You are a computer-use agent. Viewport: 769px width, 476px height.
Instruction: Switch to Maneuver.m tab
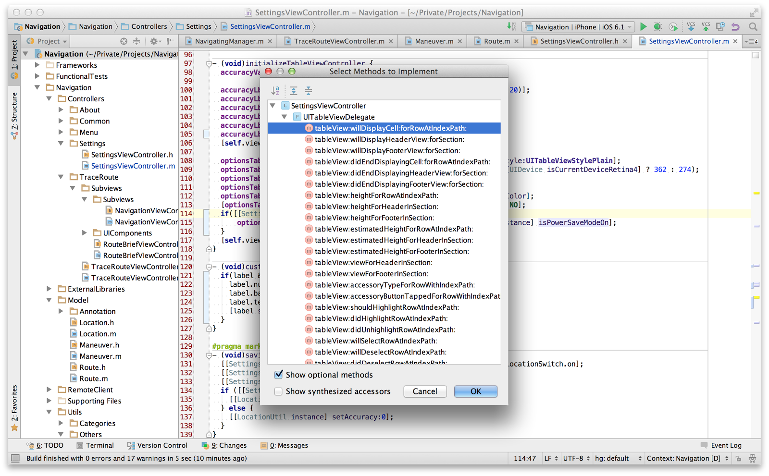(434, 41)
